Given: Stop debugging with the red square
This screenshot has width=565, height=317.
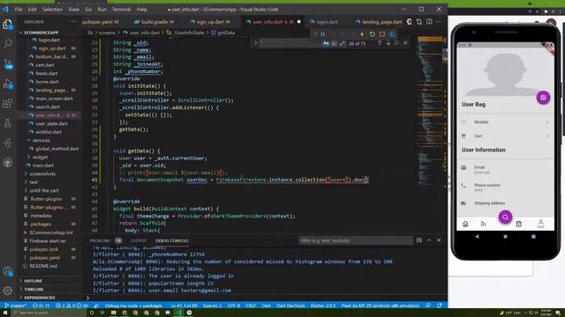Looking at the screenshot, I should click(x=382, y=34).
